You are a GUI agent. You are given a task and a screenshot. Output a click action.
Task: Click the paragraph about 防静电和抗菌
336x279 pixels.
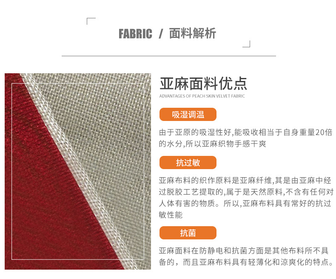(x=246, y=256)
